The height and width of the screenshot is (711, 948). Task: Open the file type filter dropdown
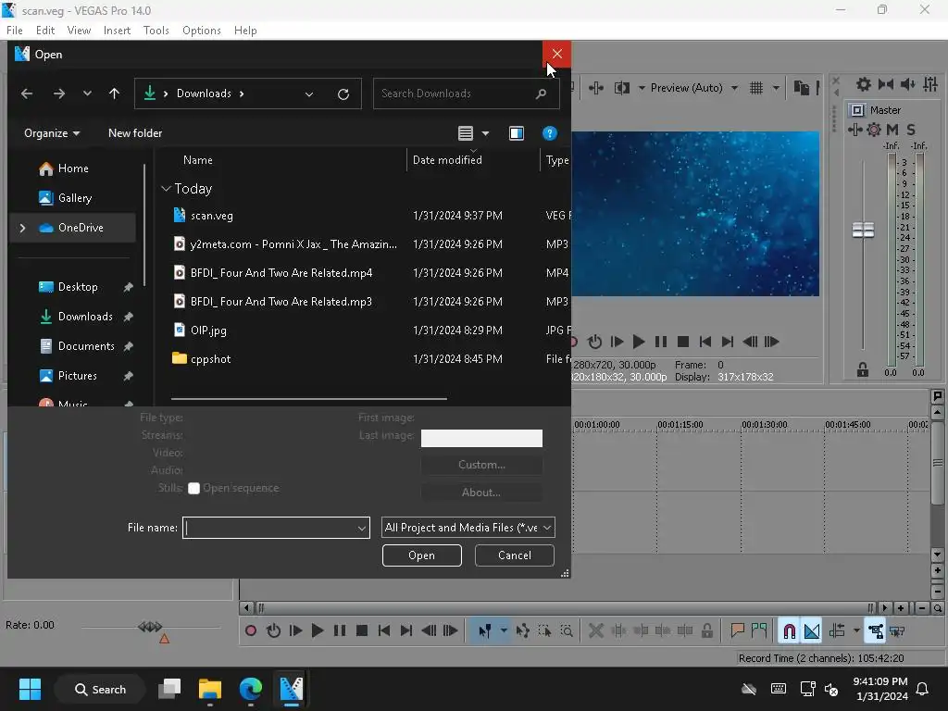coord(468,528)
